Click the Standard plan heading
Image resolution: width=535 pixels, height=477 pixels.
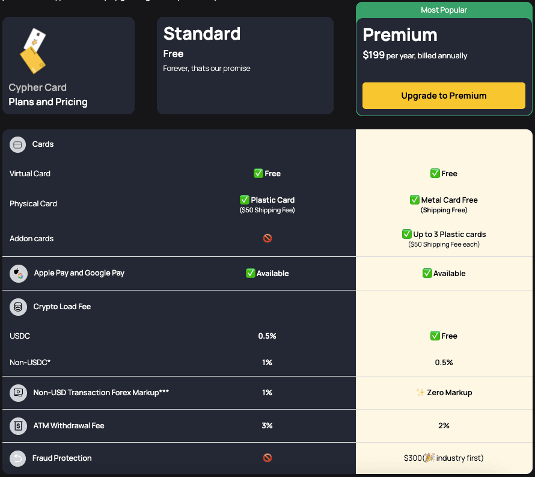coord(202,34)
